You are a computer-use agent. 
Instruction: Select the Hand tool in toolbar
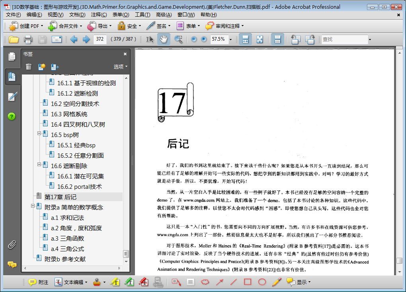[x=164, y=39]
